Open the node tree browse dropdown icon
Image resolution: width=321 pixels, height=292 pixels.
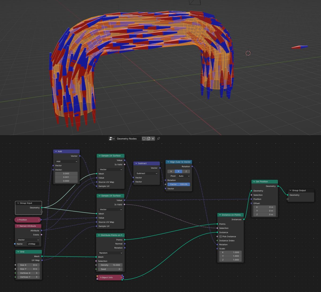[112, 139]
